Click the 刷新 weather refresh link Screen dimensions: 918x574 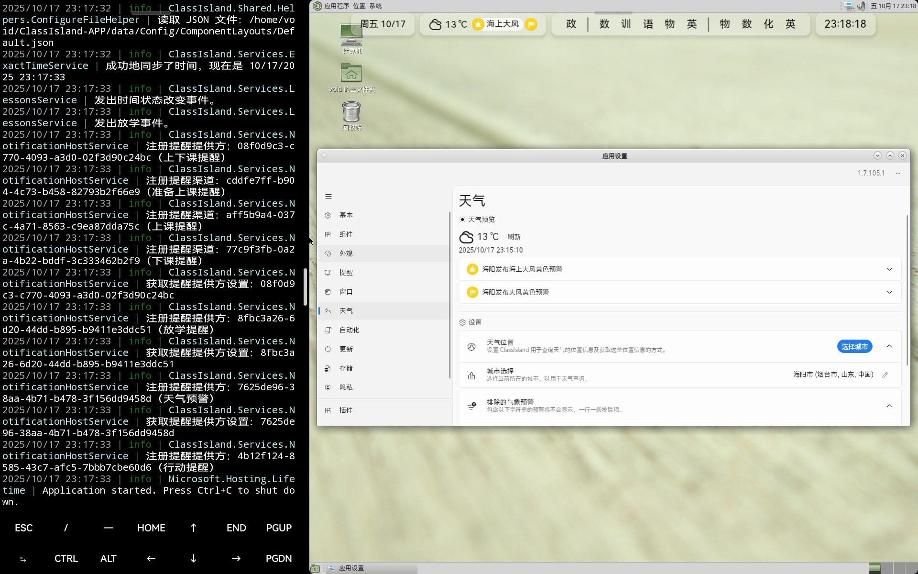click(514, 237)
